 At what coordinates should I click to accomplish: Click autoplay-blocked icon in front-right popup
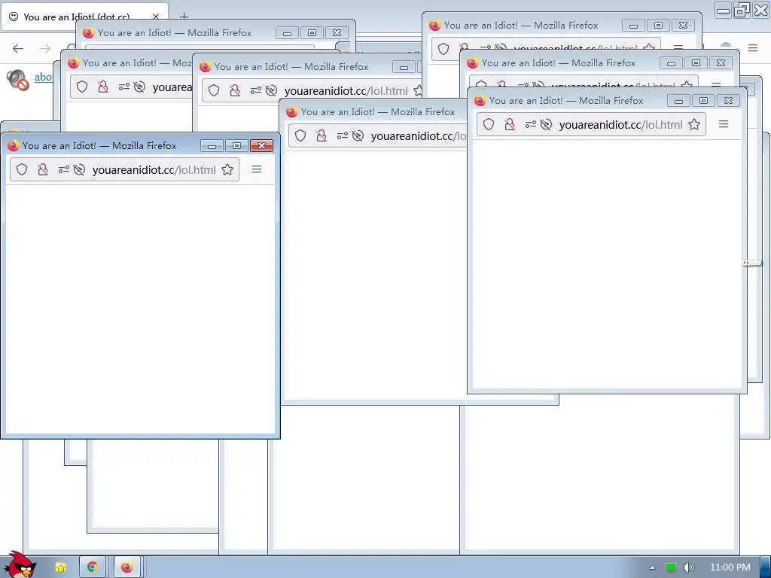546,124
